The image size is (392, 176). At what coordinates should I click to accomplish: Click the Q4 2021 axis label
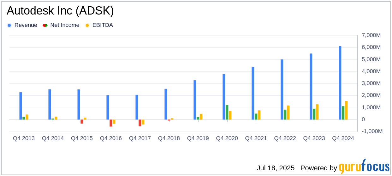[256, 138]
